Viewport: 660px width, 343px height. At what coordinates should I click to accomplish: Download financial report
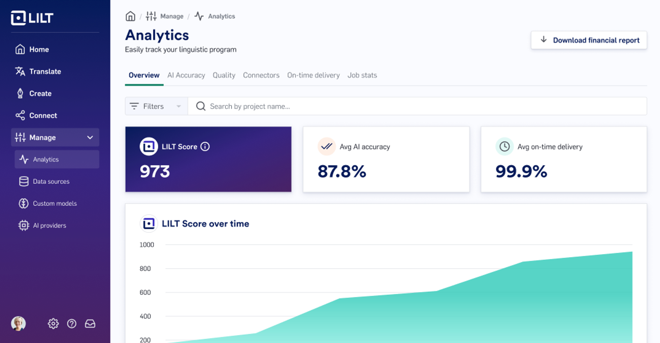(589, 40)
